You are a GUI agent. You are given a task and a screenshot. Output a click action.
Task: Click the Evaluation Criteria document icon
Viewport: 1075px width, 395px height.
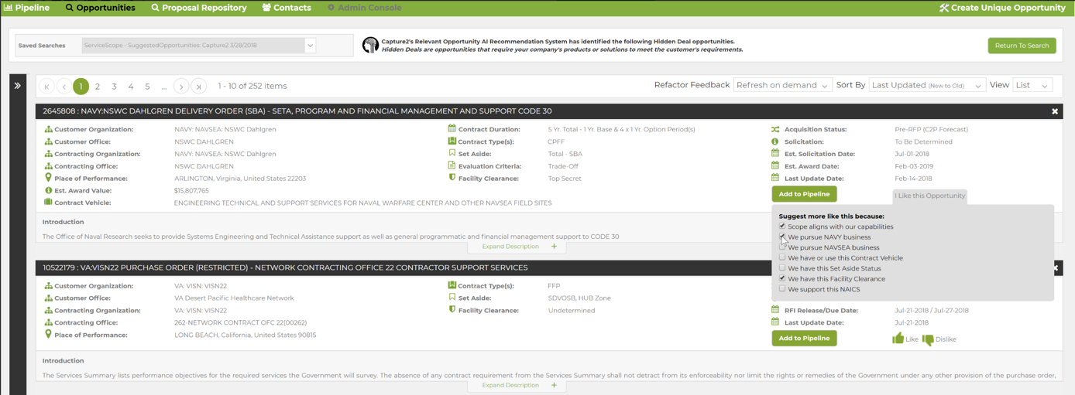click(x=452, y=165)
